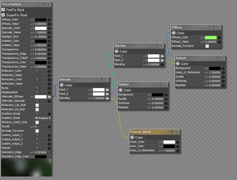
Task: Click Highlight_Size animation key icon
Action: pyautogui.click(x=32, y=37)
